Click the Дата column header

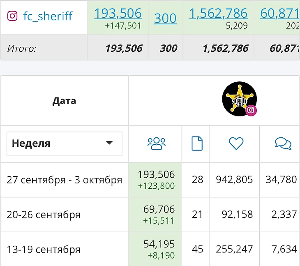(x=64, y=101)
